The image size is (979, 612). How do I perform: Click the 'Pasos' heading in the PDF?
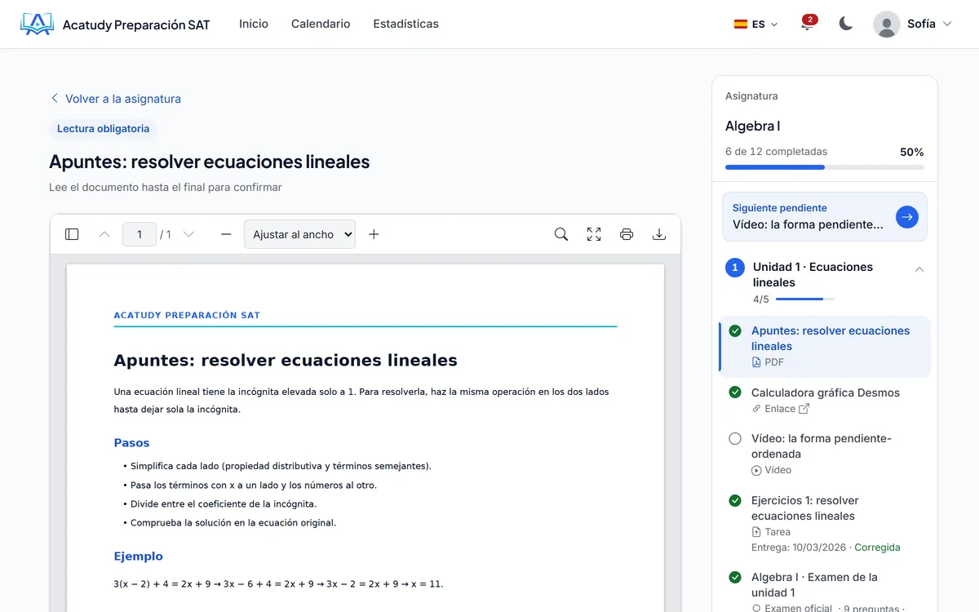[x=131, y=443]
